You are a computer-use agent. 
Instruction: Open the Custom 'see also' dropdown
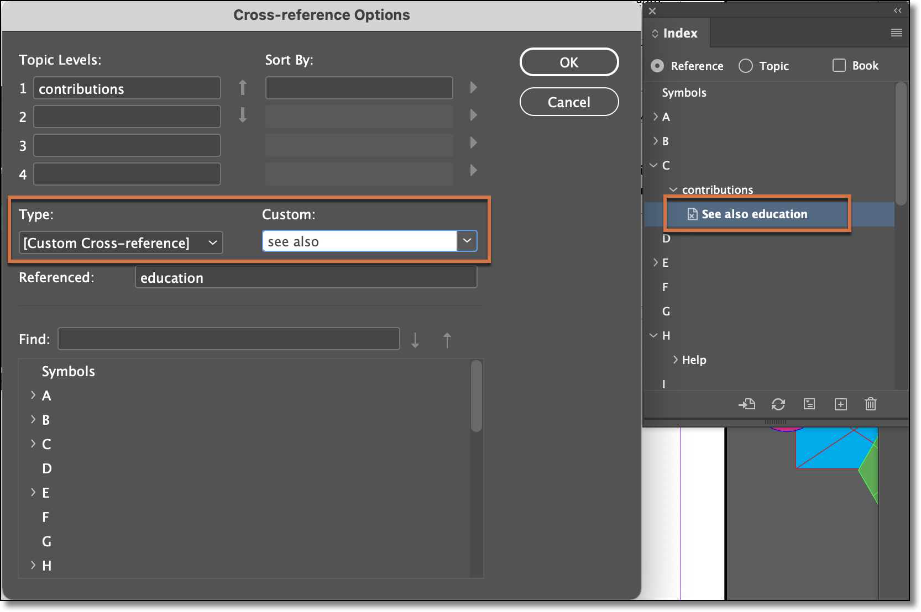click(467, 241)
